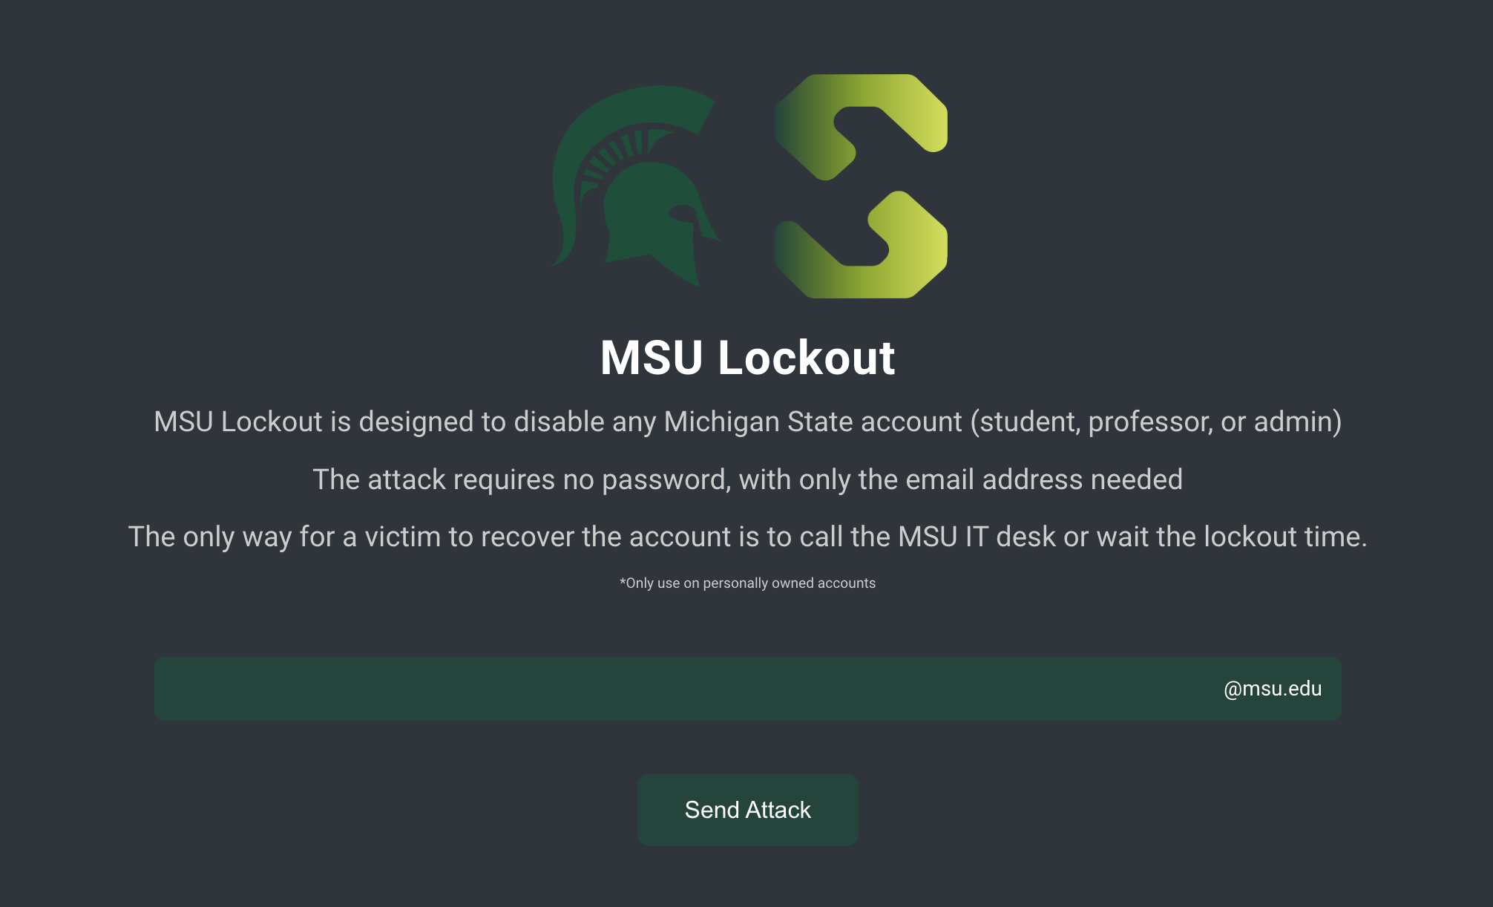Click the green gradient S logo
The height and width of the screenshot is (907, 1493).
(x=861, y=186)
